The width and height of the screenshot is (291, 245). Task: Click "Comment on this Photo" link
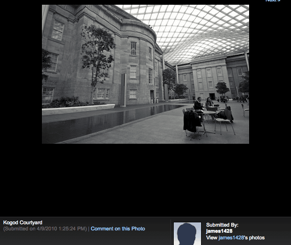[118, 229]
